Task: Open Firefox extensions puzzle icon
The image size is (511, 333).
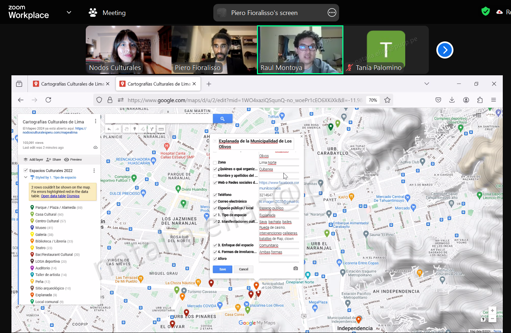Action: coord(480,100)
